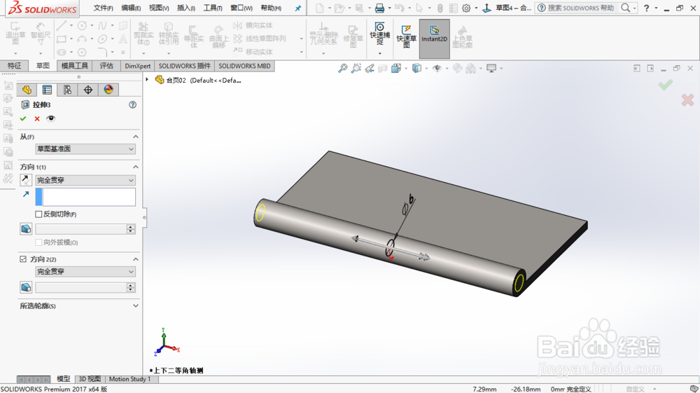Screen dimensions: 700x393
Task: Collapse the 从(F) section
Action: (136, 137)
